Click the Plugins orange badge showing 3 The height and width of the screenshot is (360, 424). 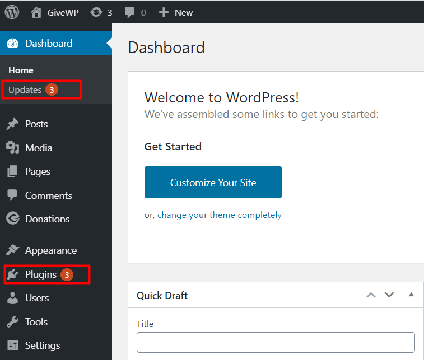click(x=67, y=274)
